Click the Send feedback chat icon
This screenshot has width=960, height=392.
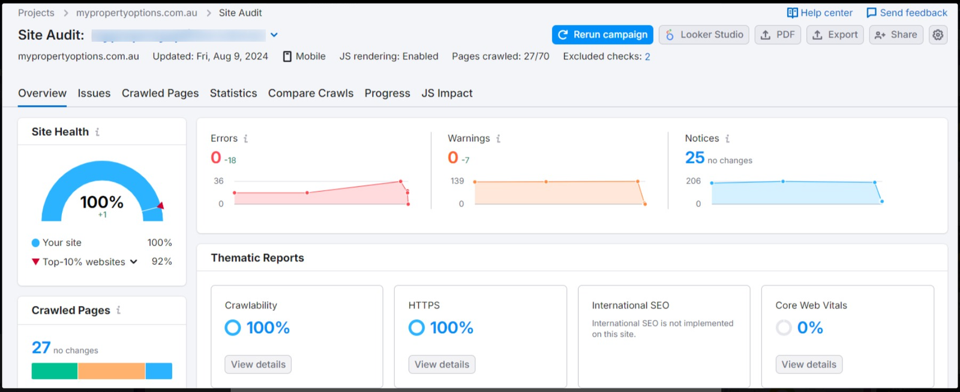[x=872, y=13]
